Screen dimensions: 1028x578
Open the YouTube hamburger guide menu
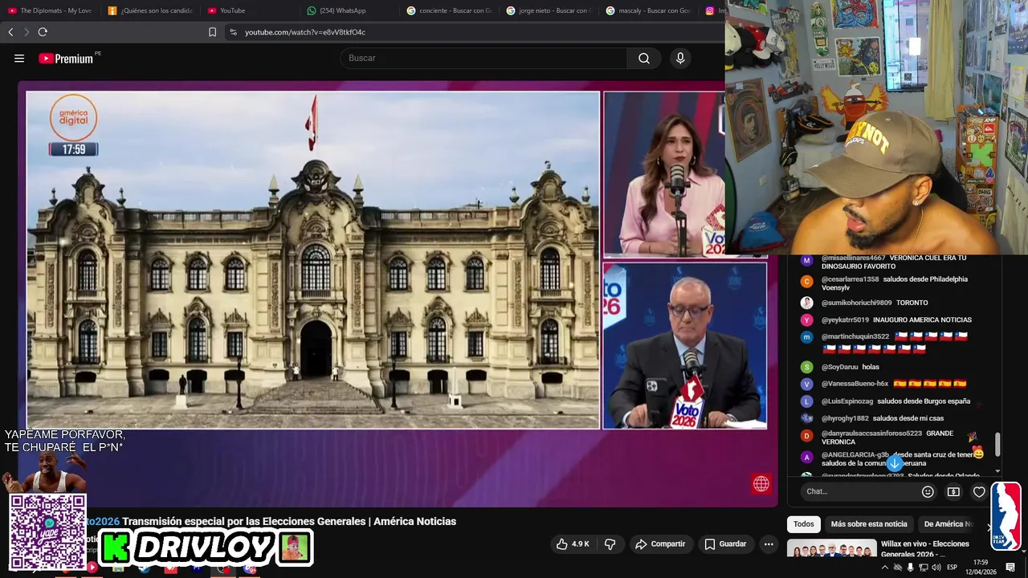tap(19, 58)
